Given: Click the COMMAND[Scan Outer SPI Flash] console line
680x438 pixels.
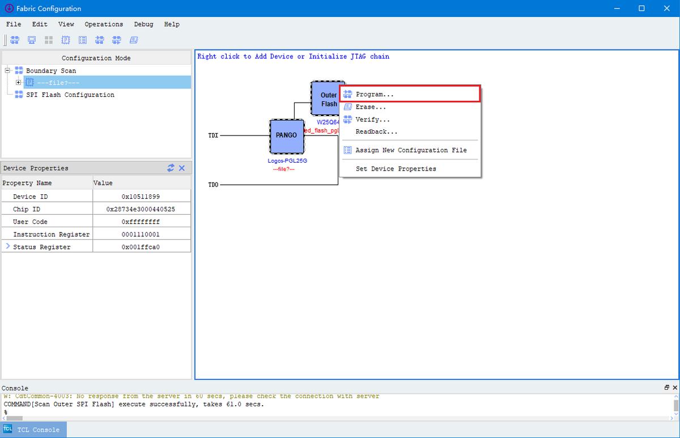Looking at the screenshot, I should 134,404.
